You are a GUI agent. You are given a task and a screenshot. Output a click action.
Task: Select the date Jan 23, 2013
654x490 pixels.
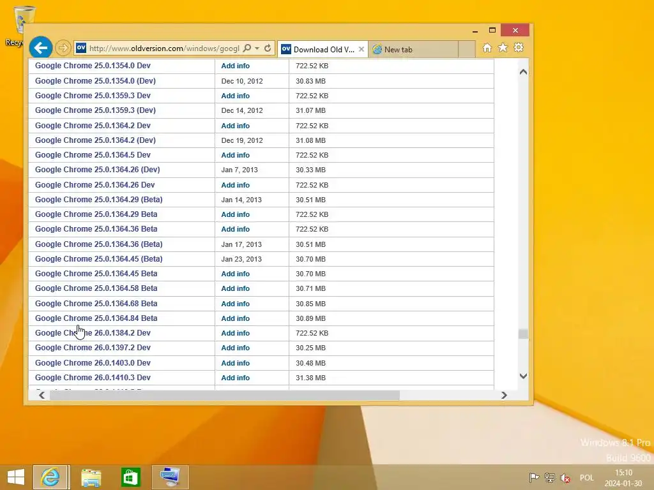(241, 259)
